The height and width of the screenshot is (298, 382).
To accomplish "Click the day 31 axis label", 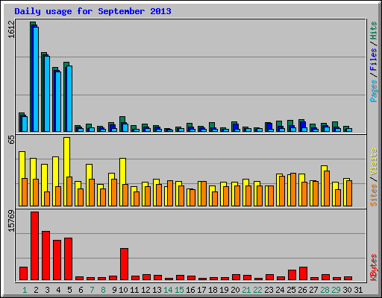I will pos(358,290).
